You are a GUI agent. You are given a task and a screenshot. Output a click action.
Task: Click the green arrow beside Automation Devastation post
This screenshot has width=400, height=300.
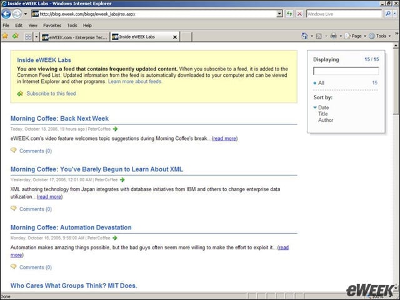click(115, 237)
